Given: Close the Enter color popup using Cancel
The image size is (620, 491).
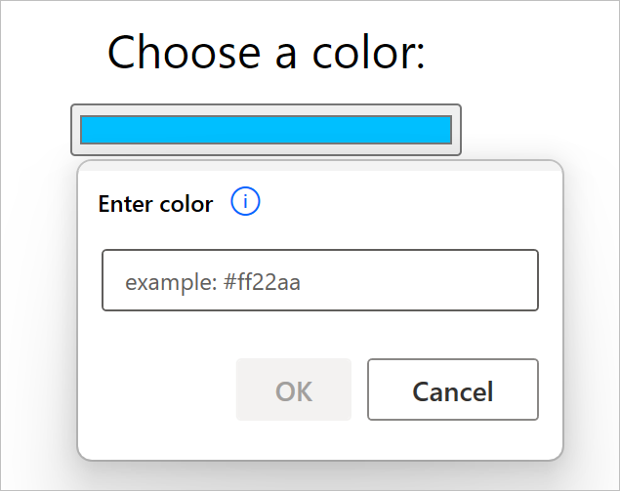Looking at the screenshot, I should (452, 390).
